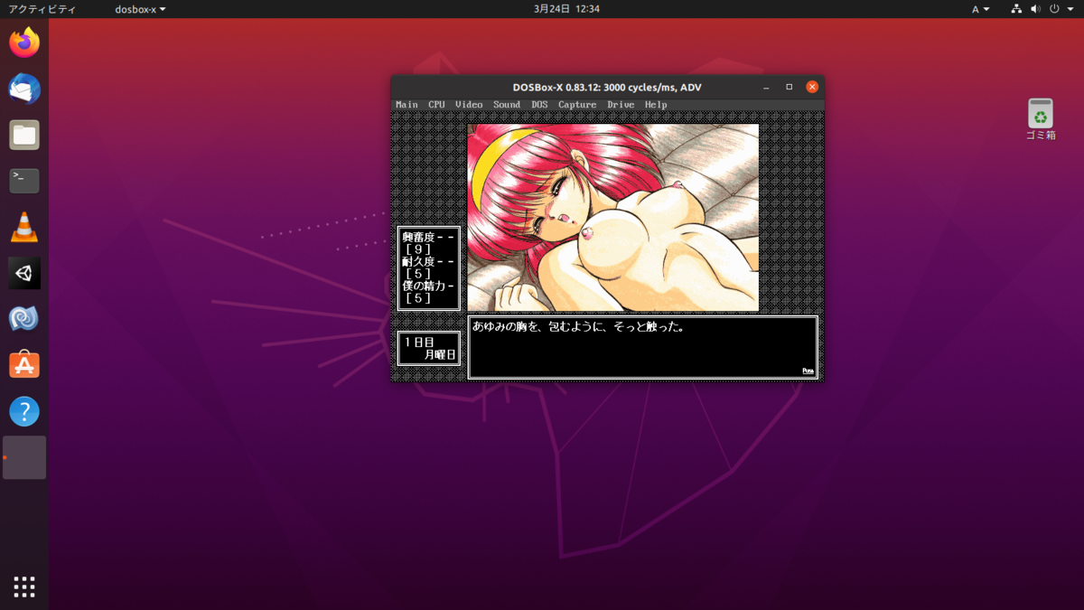This screenshot has width=1084, height=610.
Task: Open the Video menu in DOSBox-X
Action: [469, 105]
